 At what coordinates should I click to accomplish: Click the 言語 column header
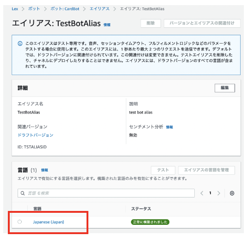[37, 209]
